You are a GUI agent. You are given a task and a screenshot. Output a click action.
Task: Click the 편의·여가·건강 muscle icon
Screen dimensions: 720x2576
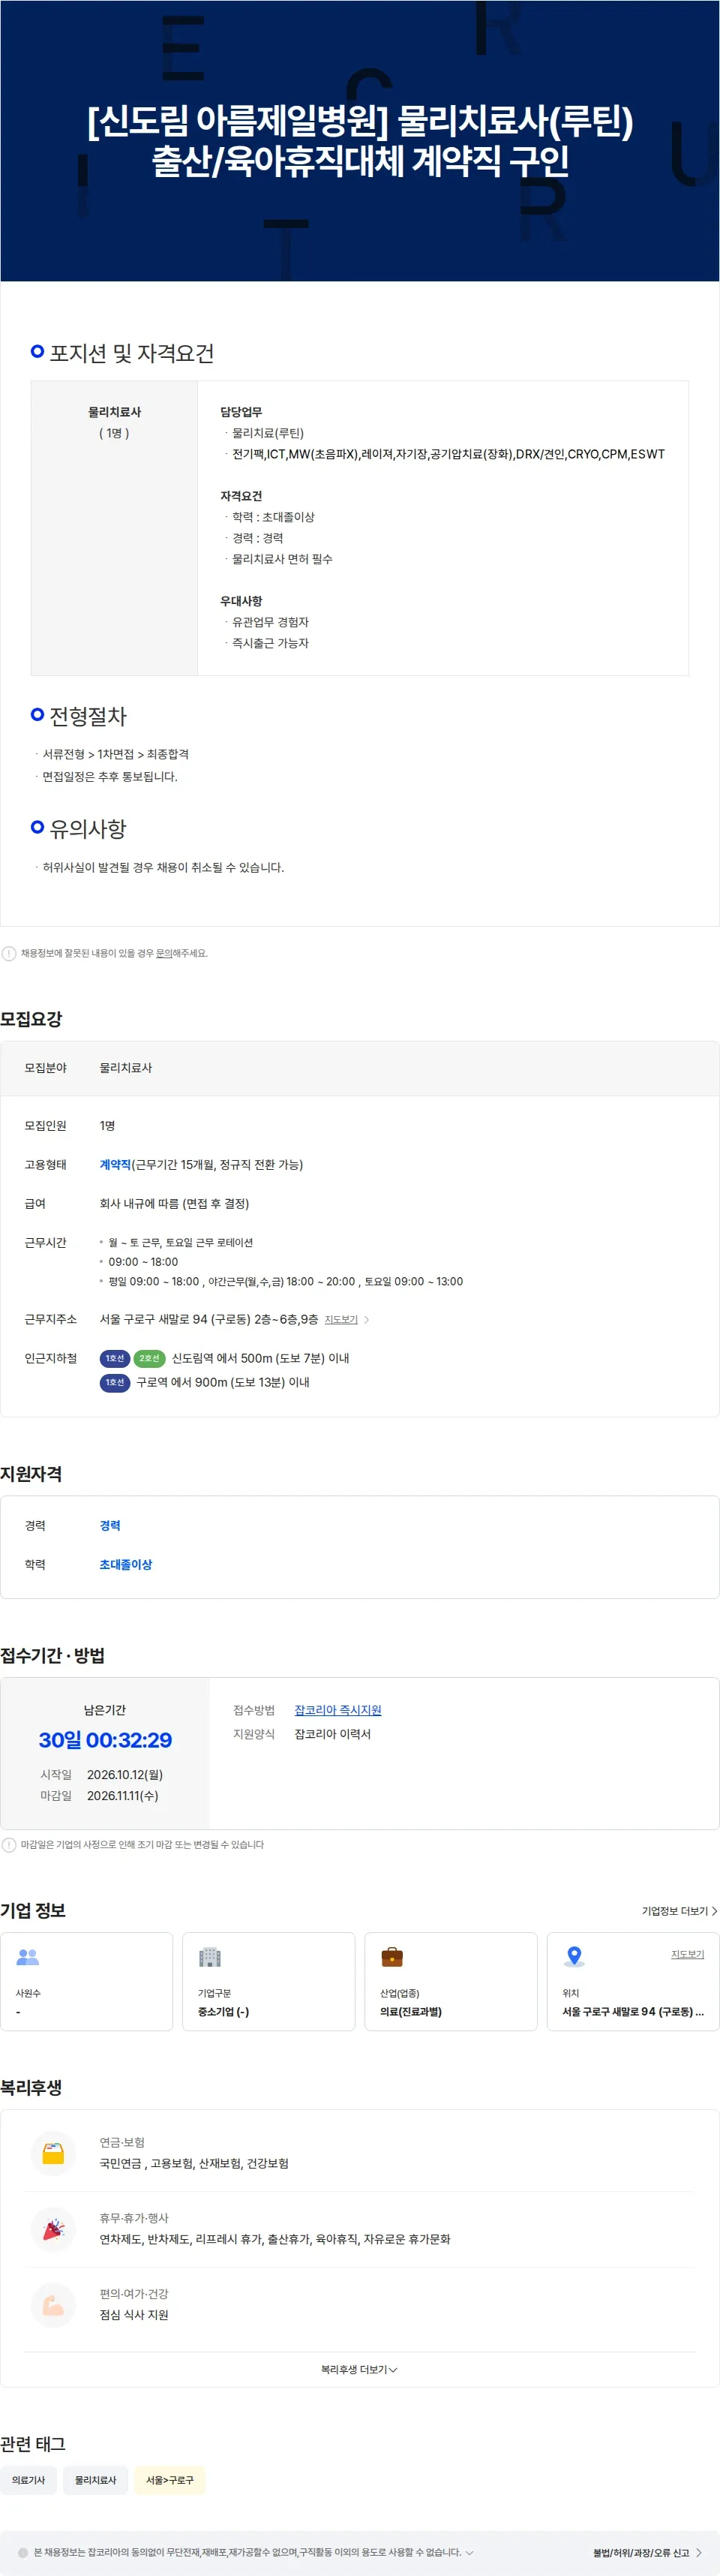(x=53, y=2305)
